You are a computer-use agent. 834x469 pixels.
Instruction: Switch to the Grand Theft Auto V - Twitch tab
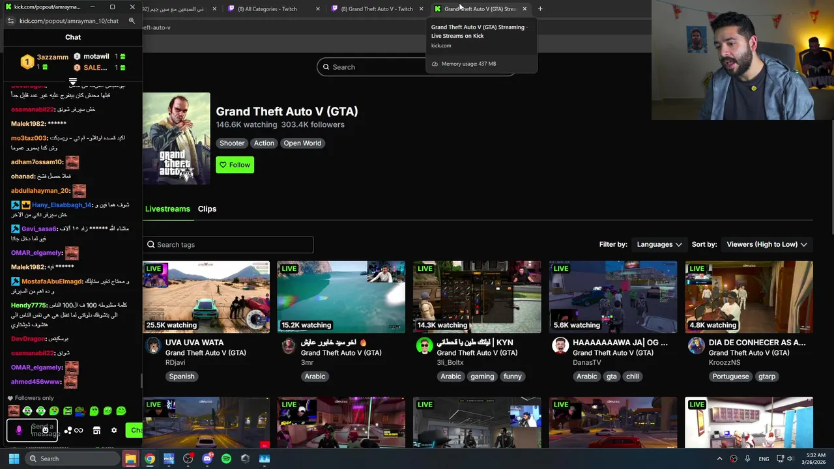(x=377, y=9)
